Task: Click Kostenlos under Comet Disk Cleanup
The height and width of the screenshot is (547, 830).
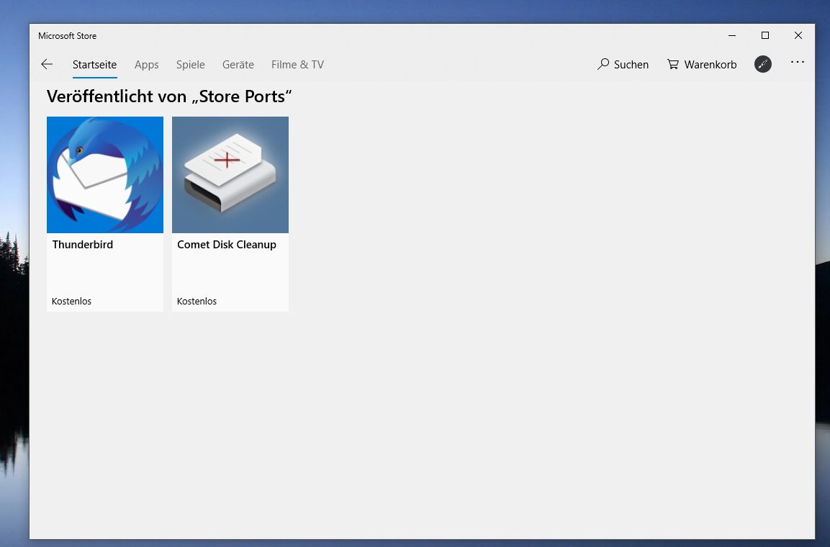Action: 197,301
